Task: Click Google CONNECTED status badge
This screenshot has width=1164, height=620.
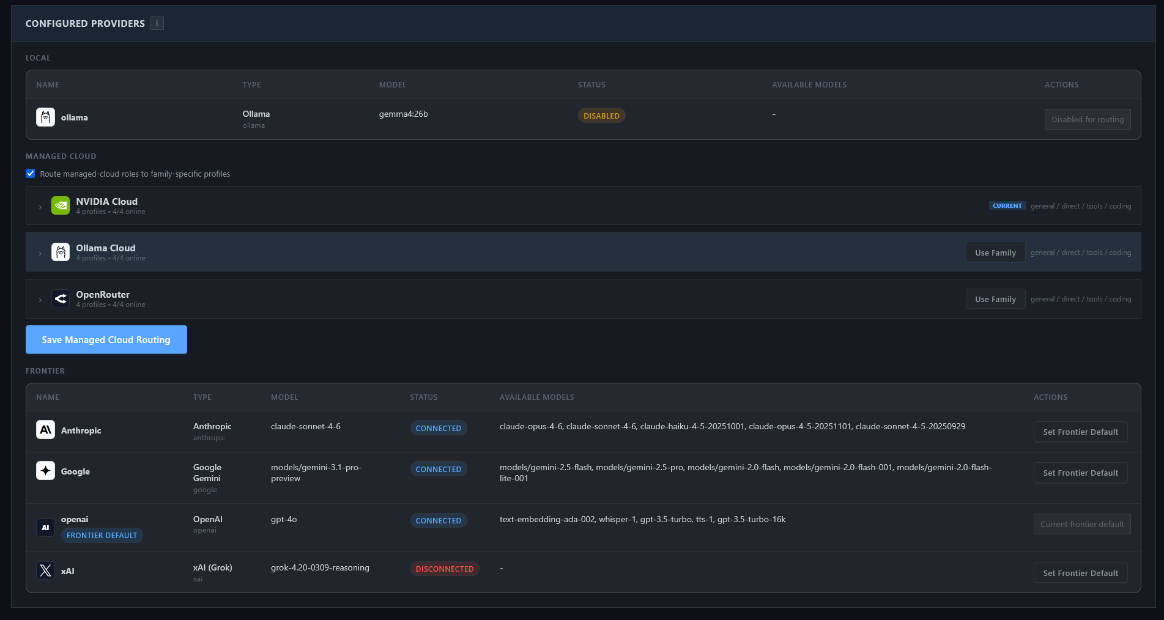Action: (439, 469)
